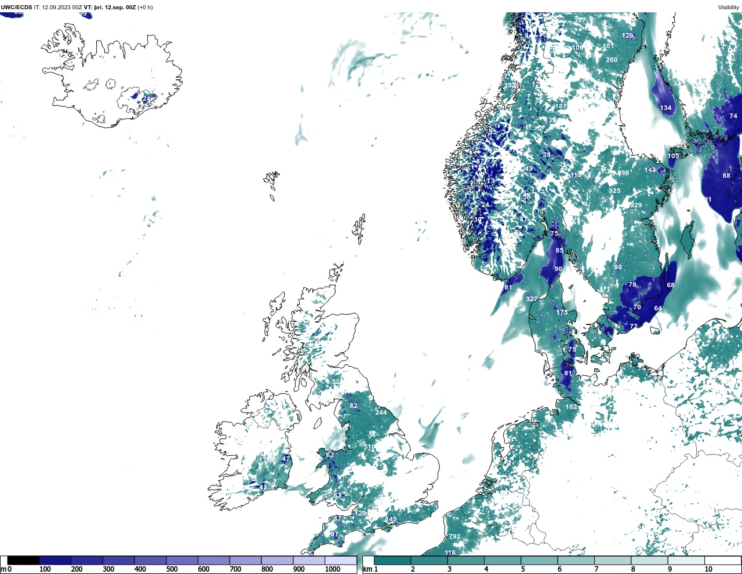Viewport: 742px width, 574px height.
Task: Click the value 88 in the dark blue Baltic area
Action: click(x=726, y=176)
